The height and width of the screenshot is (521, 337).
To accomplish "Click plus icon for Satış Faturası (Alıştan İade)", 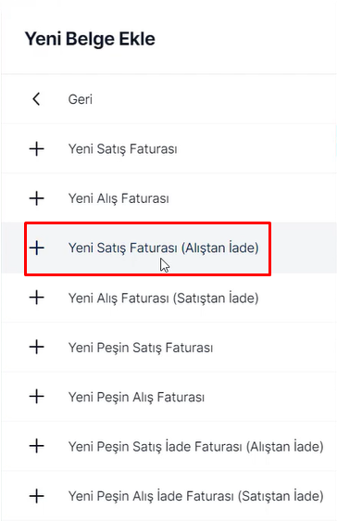I will click(36, 248).
